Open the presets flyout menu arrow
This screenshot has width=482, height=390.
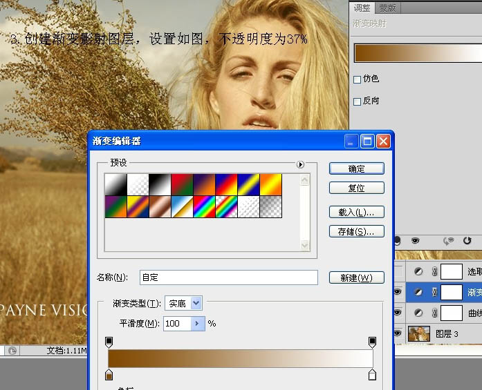click(x=300, y=164)
